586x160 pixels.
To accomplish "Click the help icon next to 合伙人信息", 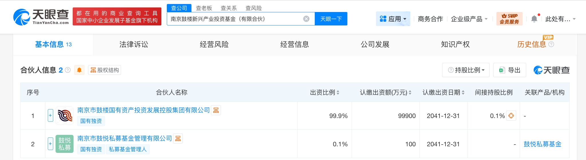I will pos(68,70).
